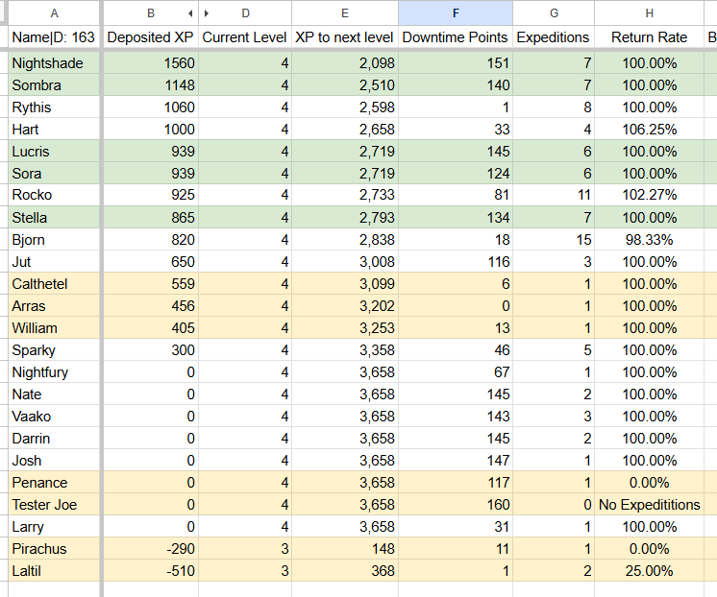Viewport: 717px width, 597px height.
Task: Select Arras's downtime points cell
Action: (x=455, y=306)
